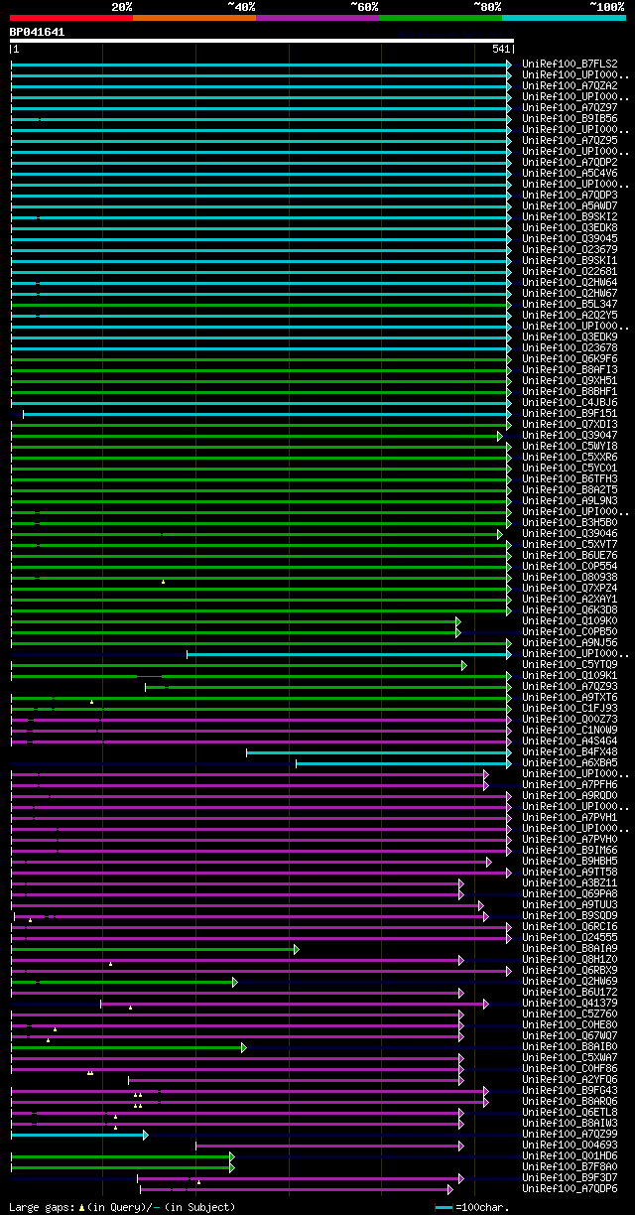Click the orange ~40% identity legend segment
Screen dimensions: 635x1215
[x=194, y=18]
